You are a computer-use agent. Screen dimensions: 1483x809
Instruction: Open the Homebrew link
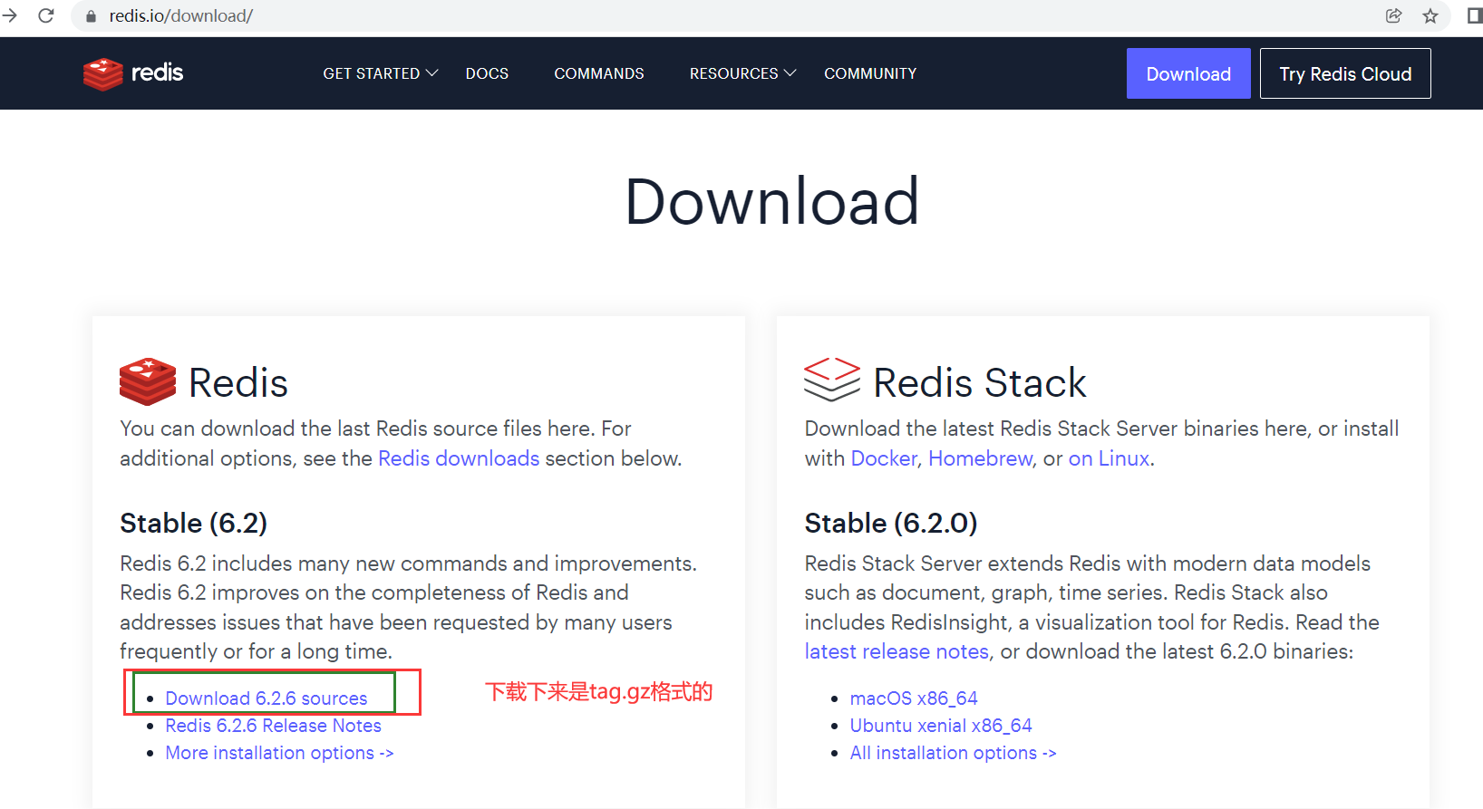[x=981, y=458]
